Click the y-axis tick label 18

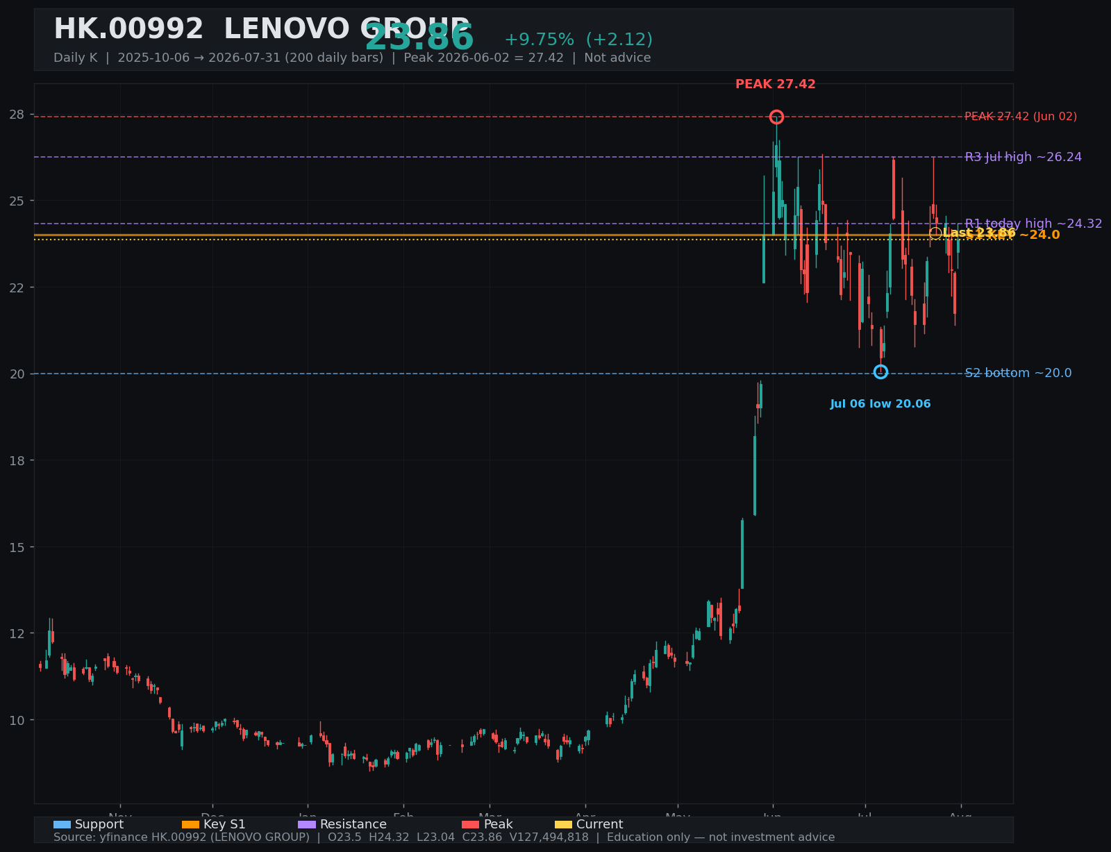coord(17,460)
